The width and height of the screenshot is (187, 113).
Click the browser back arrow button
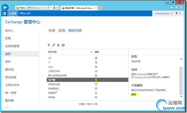(5, 7)
